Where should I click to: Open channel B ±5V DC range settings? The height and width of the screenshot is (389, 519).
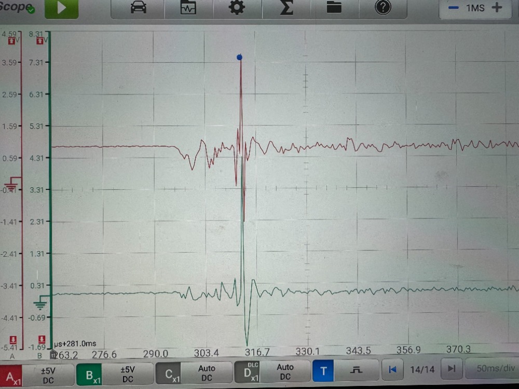(x=128, y=373)
